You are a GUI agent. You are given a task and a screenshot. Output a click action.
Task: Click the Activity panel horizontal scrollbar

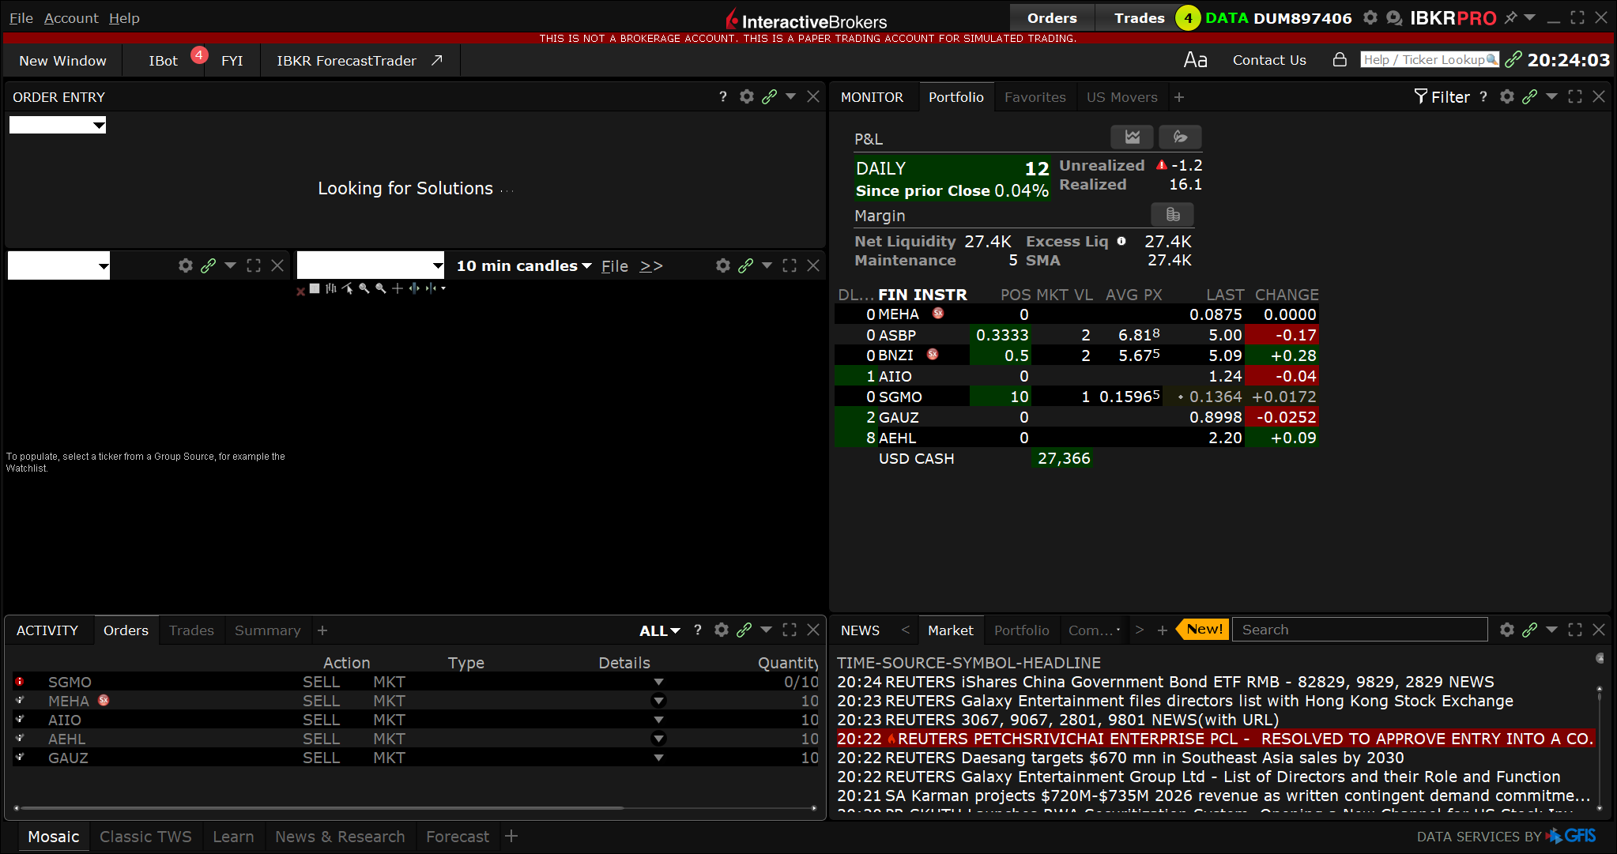coord(324,807)
